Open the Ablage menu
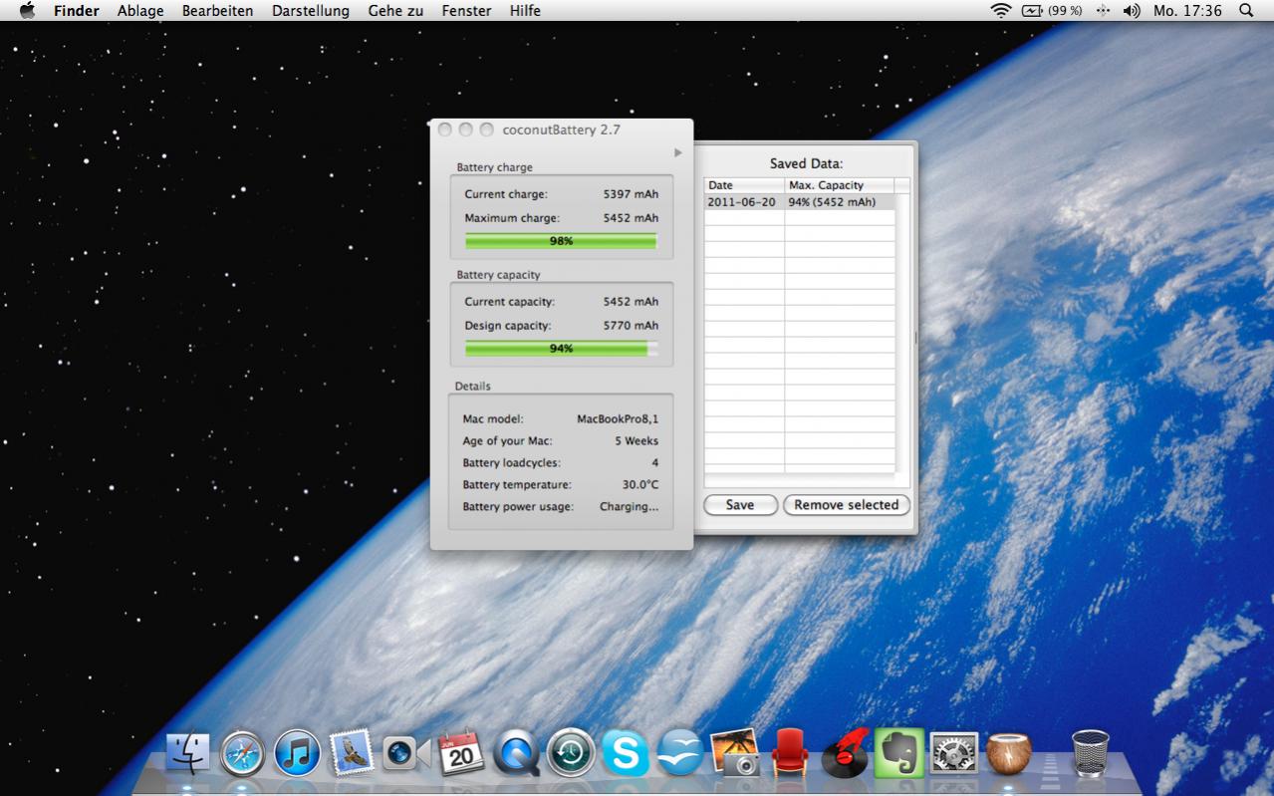The image size is (1274, 796). pyautogui.click(x=140, y=11)
